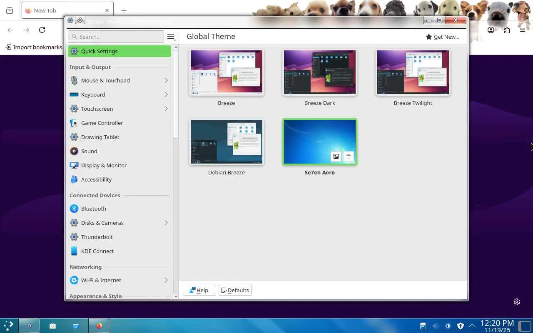
Task: Select the Display & Monitor label text
Action: click(104, 165)
